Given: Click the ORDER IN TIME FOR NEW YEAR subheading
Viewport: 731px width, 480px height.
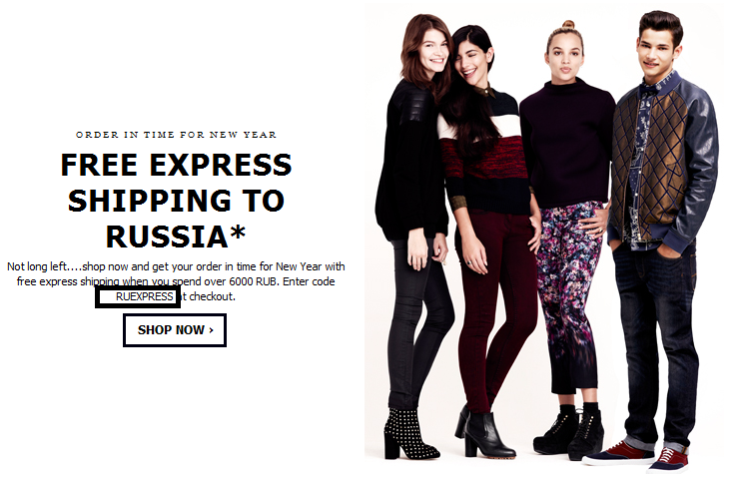Looking at the screenshot, I should pos(176,135).
